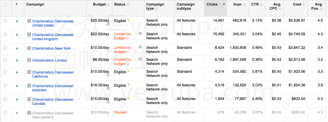Click the lightbulb icon next to United states Eligible status
This screenshot has width=328, height=122.
point(128,20)
